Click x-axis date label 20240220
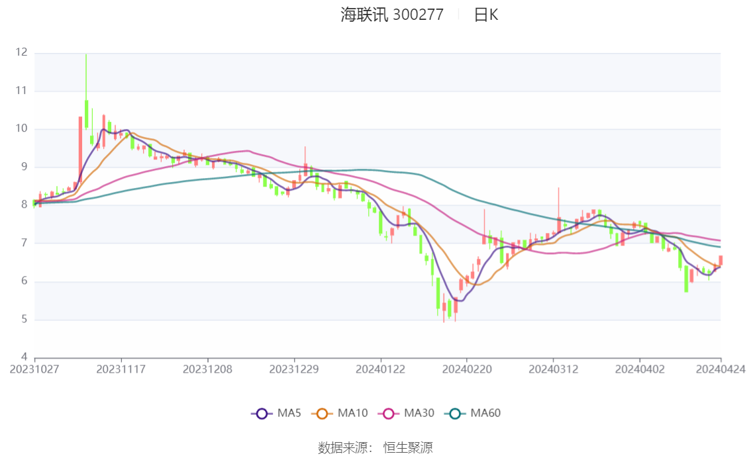The height and width of the screenshot is (456, 751). pos(466,369)
